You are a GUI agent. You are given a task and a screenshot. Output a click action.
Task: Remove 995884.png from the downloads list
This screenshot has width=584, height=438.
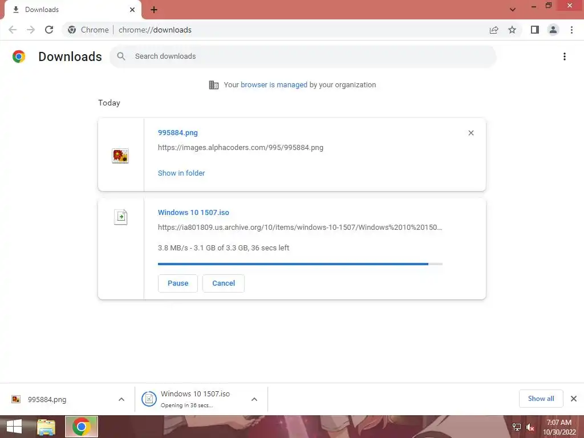[x=471, y=133]
